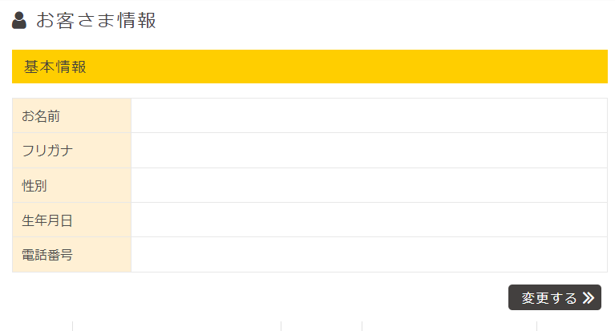Click the 変更する text on dark button
Screen dimensions: 615x331
click(x=548, y=298)
